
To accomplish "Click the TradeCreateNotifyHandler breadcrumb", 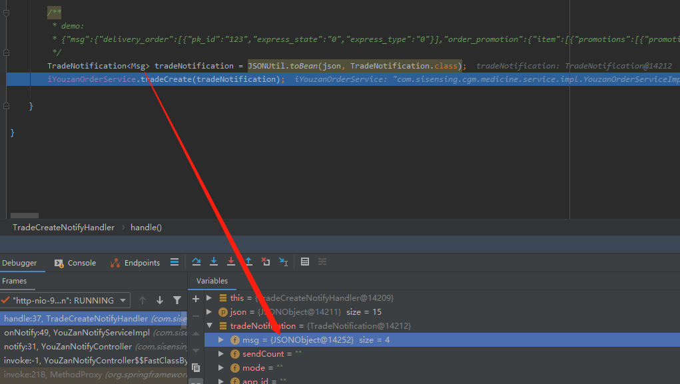I will [x=63, y=227].
